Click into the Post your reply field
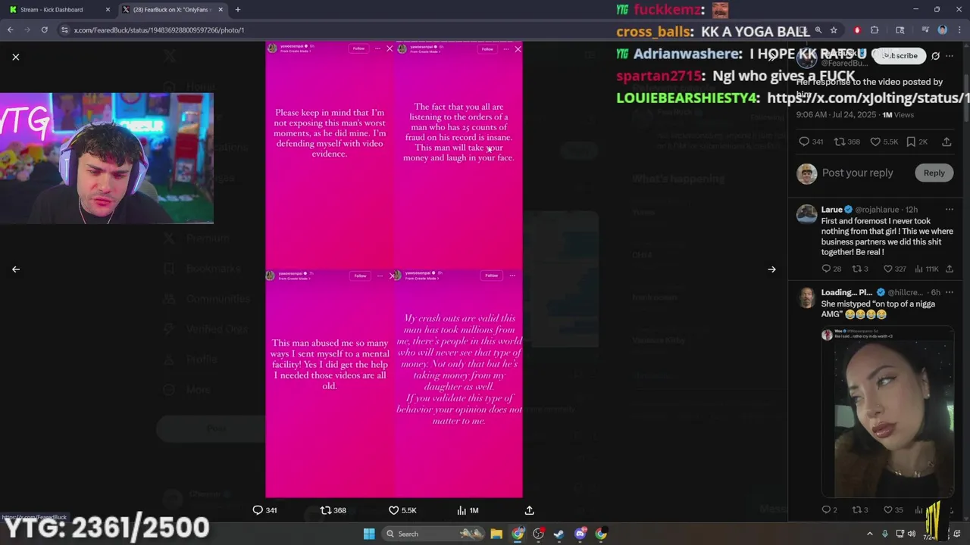 click(x=857, y=173)
